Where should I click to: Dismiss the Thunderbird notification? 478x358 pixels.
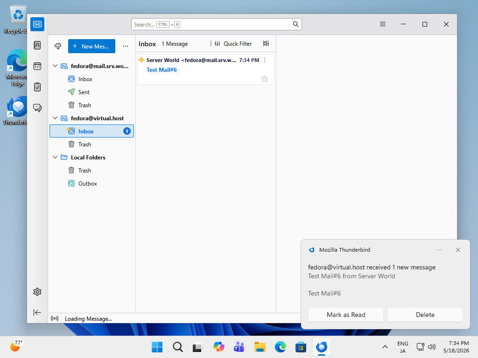(457, 250)
